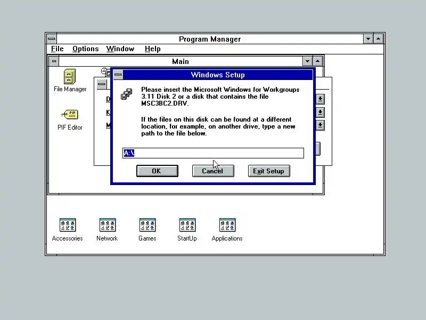Open Program Manager control menu box
This screenshot has height=320, width=426.
tap(52, 39)
